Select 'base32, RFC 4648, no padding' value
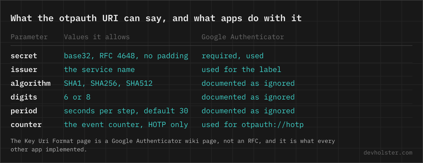This screenshot has width=423, height=163. click(126, 56)
